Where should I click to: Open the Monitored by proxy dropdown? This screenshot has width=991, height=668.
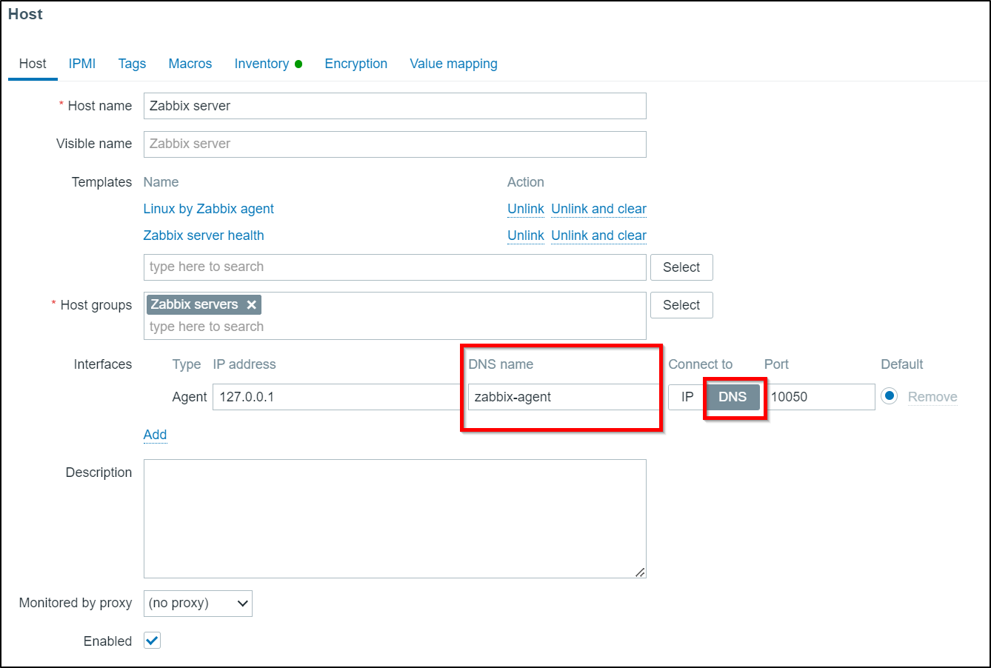click(198, 603)
